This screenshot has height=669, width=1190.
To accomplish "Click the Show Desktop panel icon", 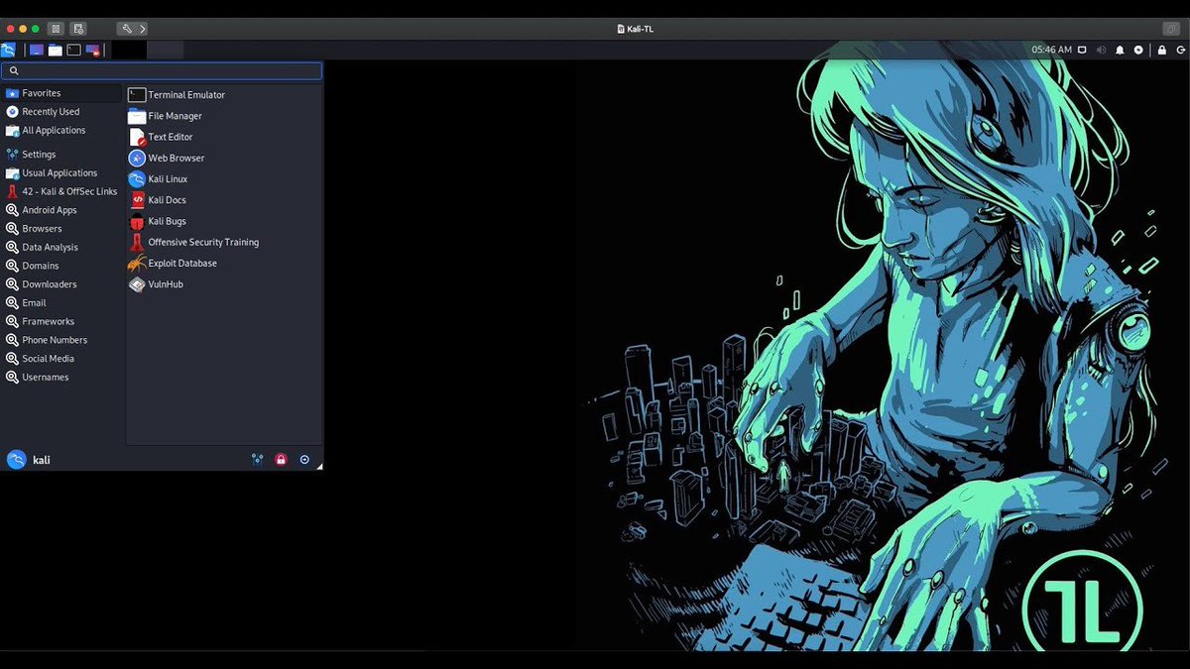I will point(37,50).
